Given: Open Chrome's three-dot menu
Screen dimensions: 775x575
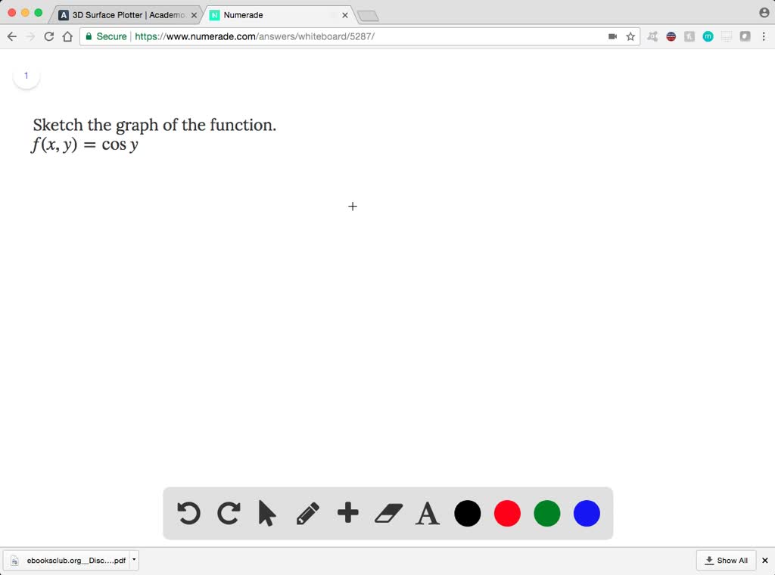Looking at the screenshot, I should [762, 36].
